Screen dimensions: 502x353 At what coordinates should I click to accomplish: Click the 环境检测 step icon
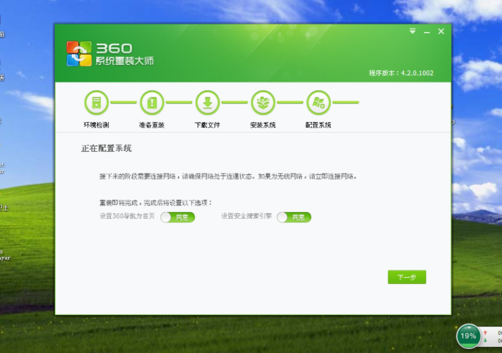(96, 102)
